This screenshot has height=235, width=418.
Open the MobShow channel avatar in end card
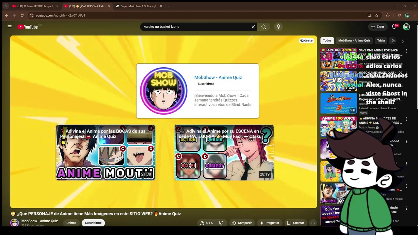pos(164,91)
